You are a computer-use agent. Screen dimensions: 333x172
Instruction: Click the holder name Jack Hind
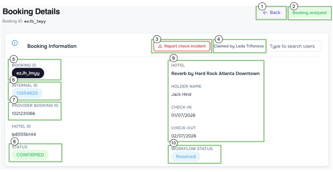(x=181, y=94)
